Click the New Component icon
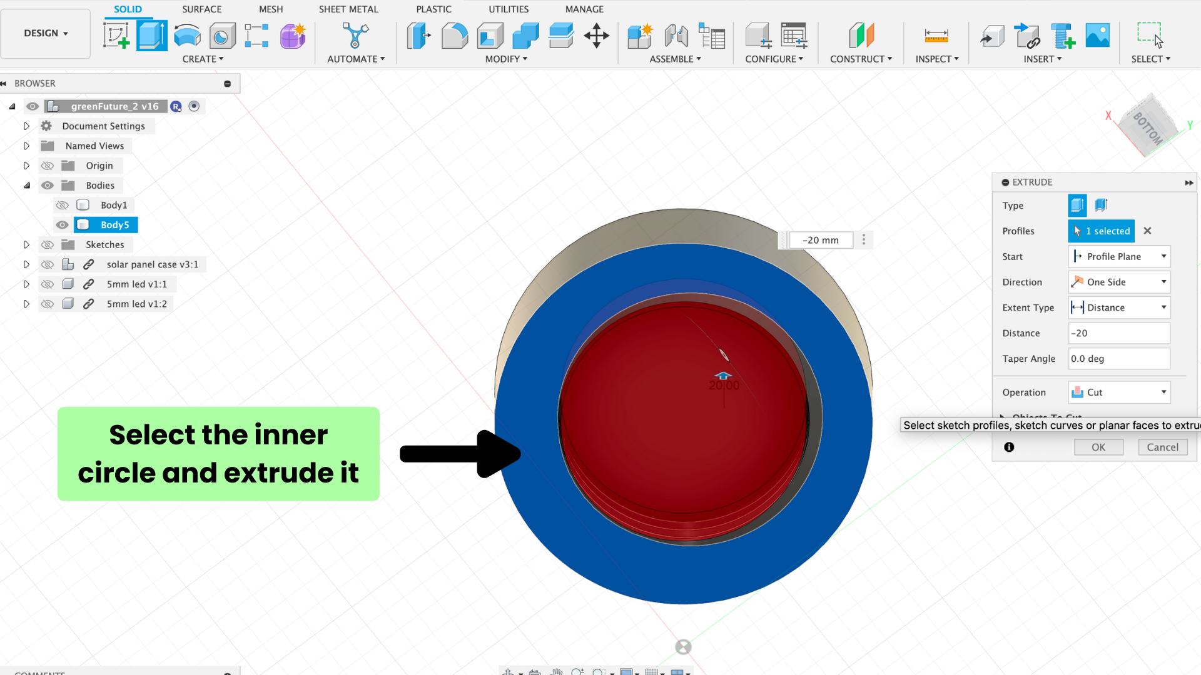Screen dimensions: 1201x675 (x=640, y=36)
